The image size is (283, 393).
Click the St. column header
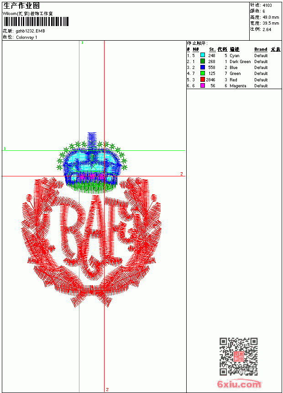212,49
